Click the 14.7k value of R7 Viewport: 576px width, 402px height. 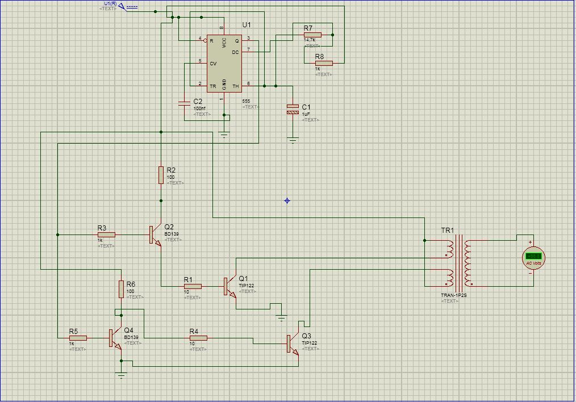[x=310, y=40]
